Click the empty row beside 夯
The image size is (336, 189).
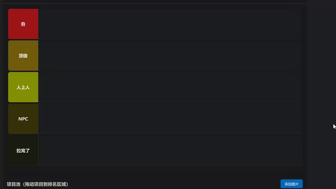169,24
